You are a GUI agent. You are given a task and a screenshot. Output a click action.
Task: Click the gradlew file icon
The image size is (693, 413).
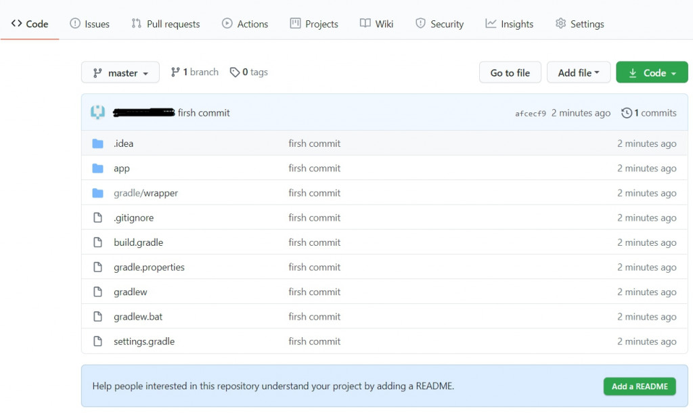click(x=97, y=292)
